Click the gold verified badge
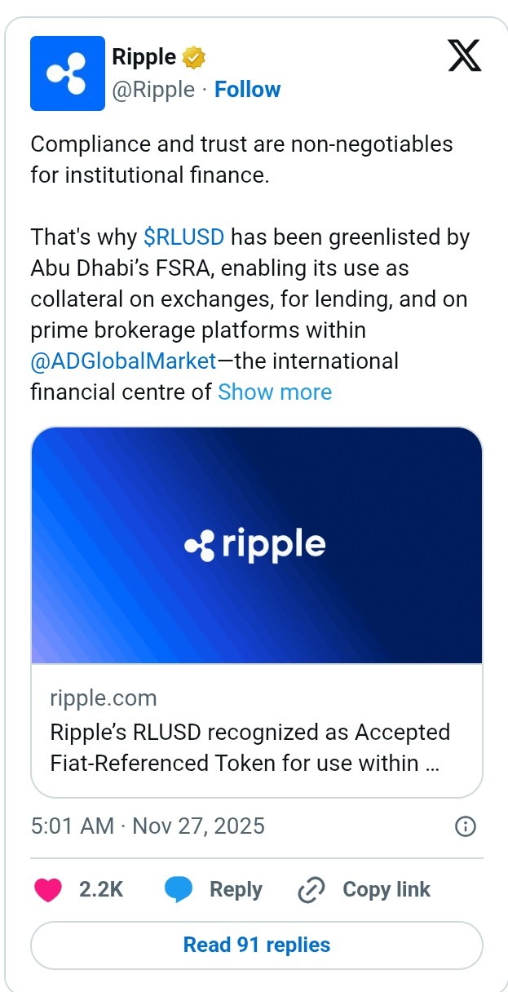The image size is (508, 992). coord(193,58)
